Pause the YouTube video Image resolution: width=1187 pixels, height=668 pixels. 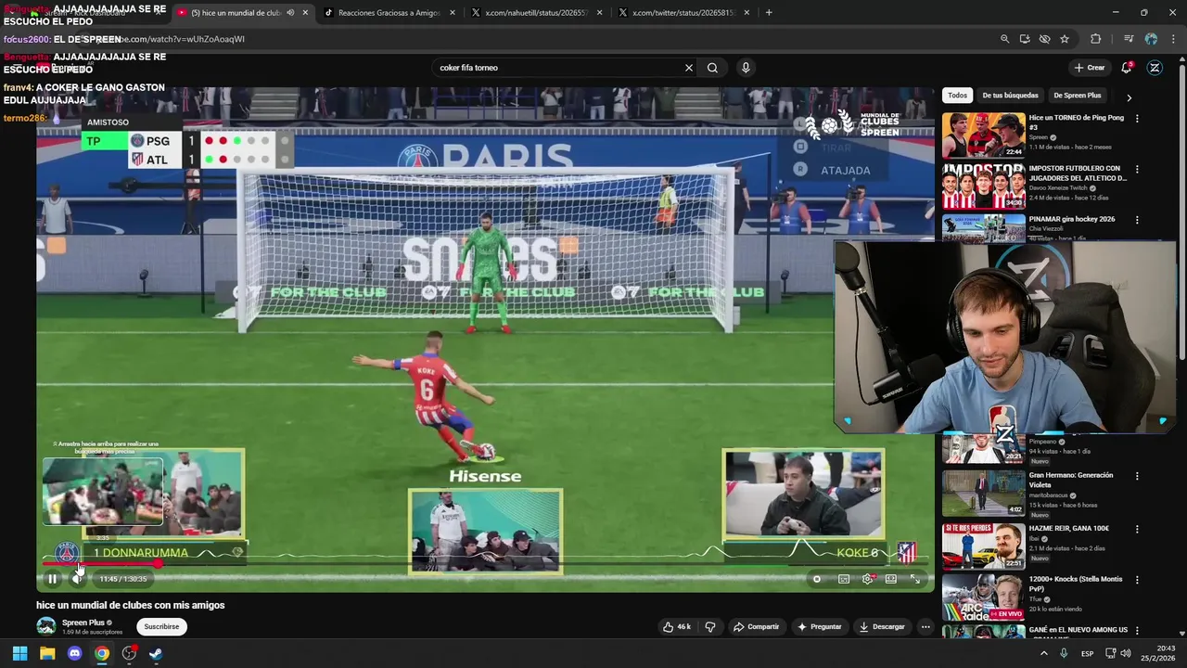(x=52, y=579)
